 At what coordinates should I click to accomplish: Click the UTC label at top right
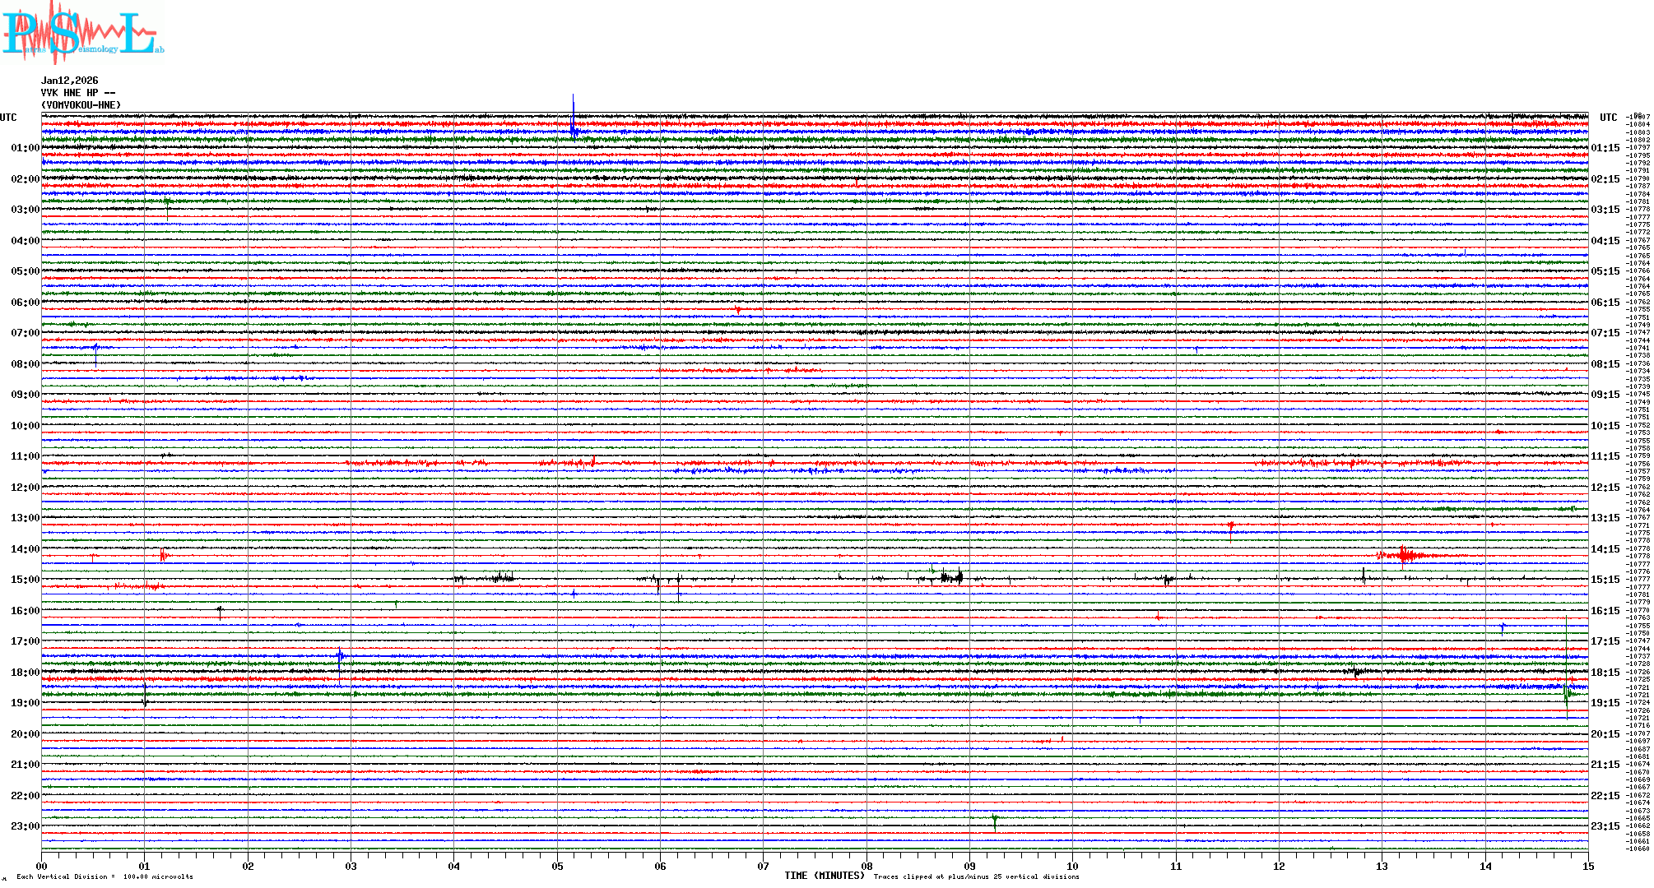coord(1608,118)
